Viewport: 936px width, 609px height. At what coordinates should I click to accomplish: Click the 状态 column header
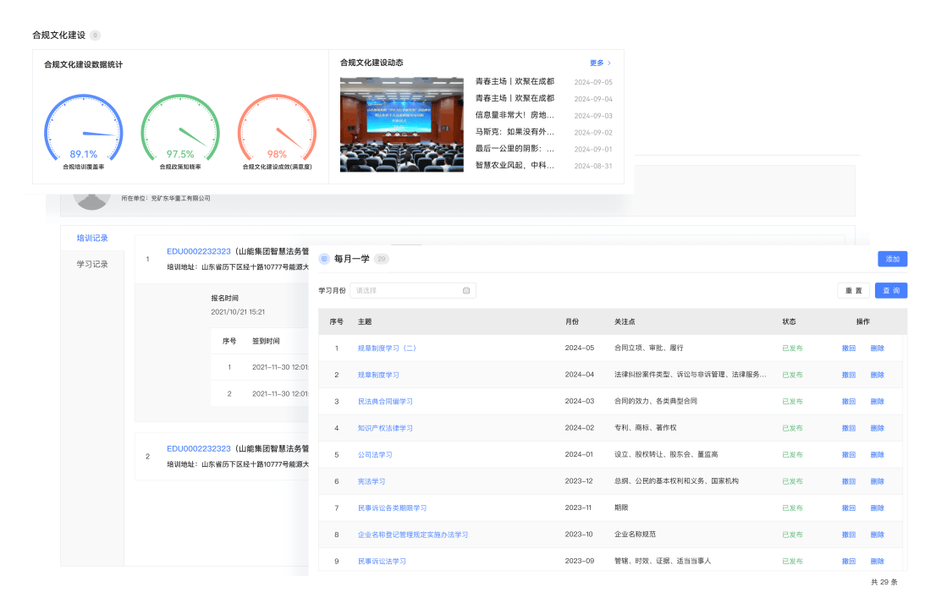click(x=789, y=321)
